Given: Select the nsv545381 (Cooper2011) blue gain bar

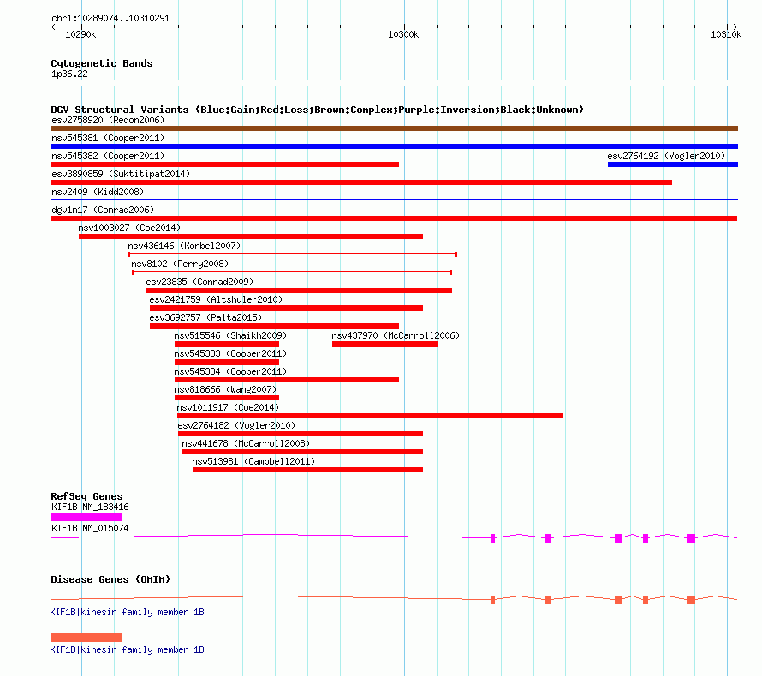Looking at the screenshot, I should [394, 146].
